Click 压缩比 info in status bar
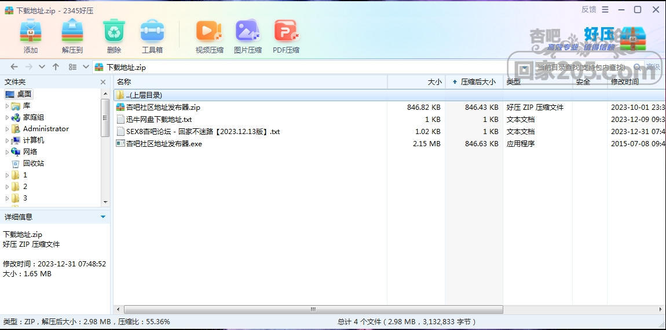The width and height of the screenshot is (666, 330). (144, 322)
